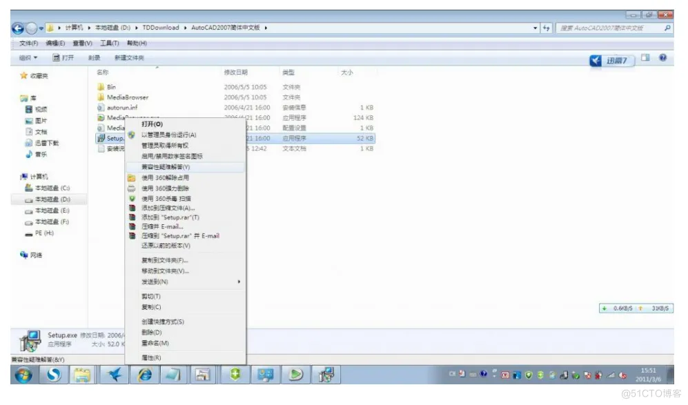Open the 文档 library
Image resolution: width=688 pixels, height=405 pixels.
(36, 131)
